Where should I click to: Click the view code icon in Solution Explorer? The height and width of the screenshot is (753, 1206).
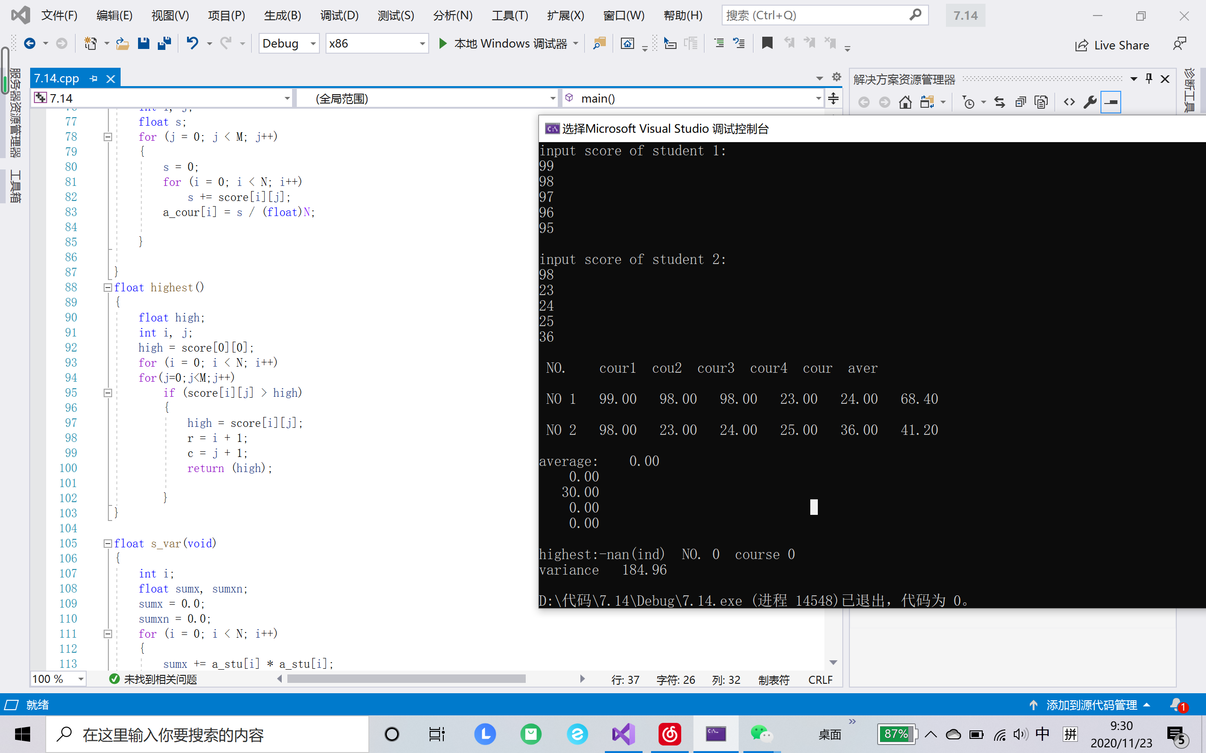pyautogui.click(x=1069, y=102)
